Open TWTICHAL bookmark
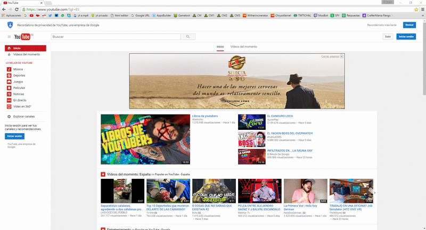Screen dimensions: 426x230 coord(302,15)
